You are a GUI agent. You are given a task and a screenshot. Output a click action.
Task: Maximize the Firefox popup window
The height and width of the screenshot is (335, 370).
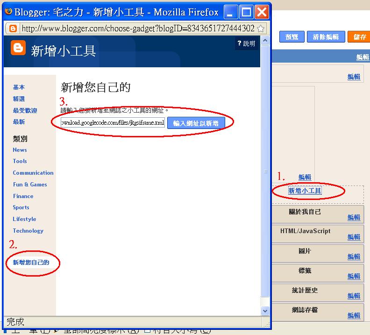(246, 12)
